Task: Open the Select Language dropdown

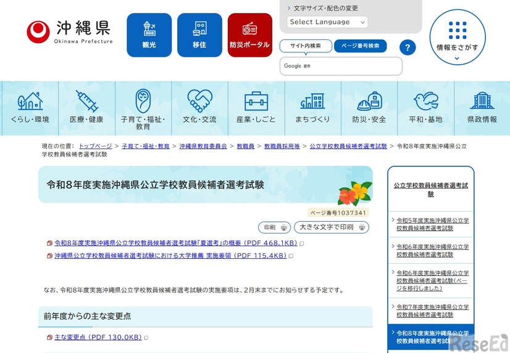Action: coord(327,22)
